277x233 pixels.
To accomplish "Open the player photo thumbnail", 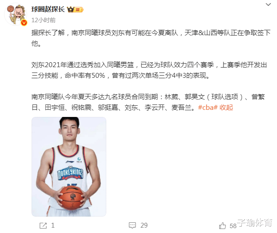I will tap(69, 167).
